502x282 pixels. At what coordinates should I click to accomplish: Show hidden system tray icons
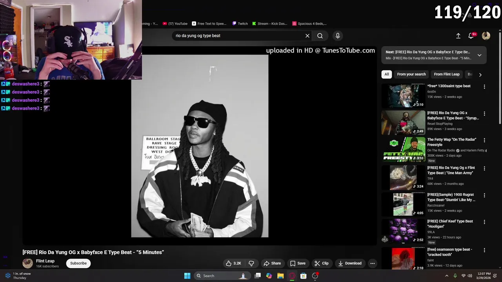click(x=447, y=276)
